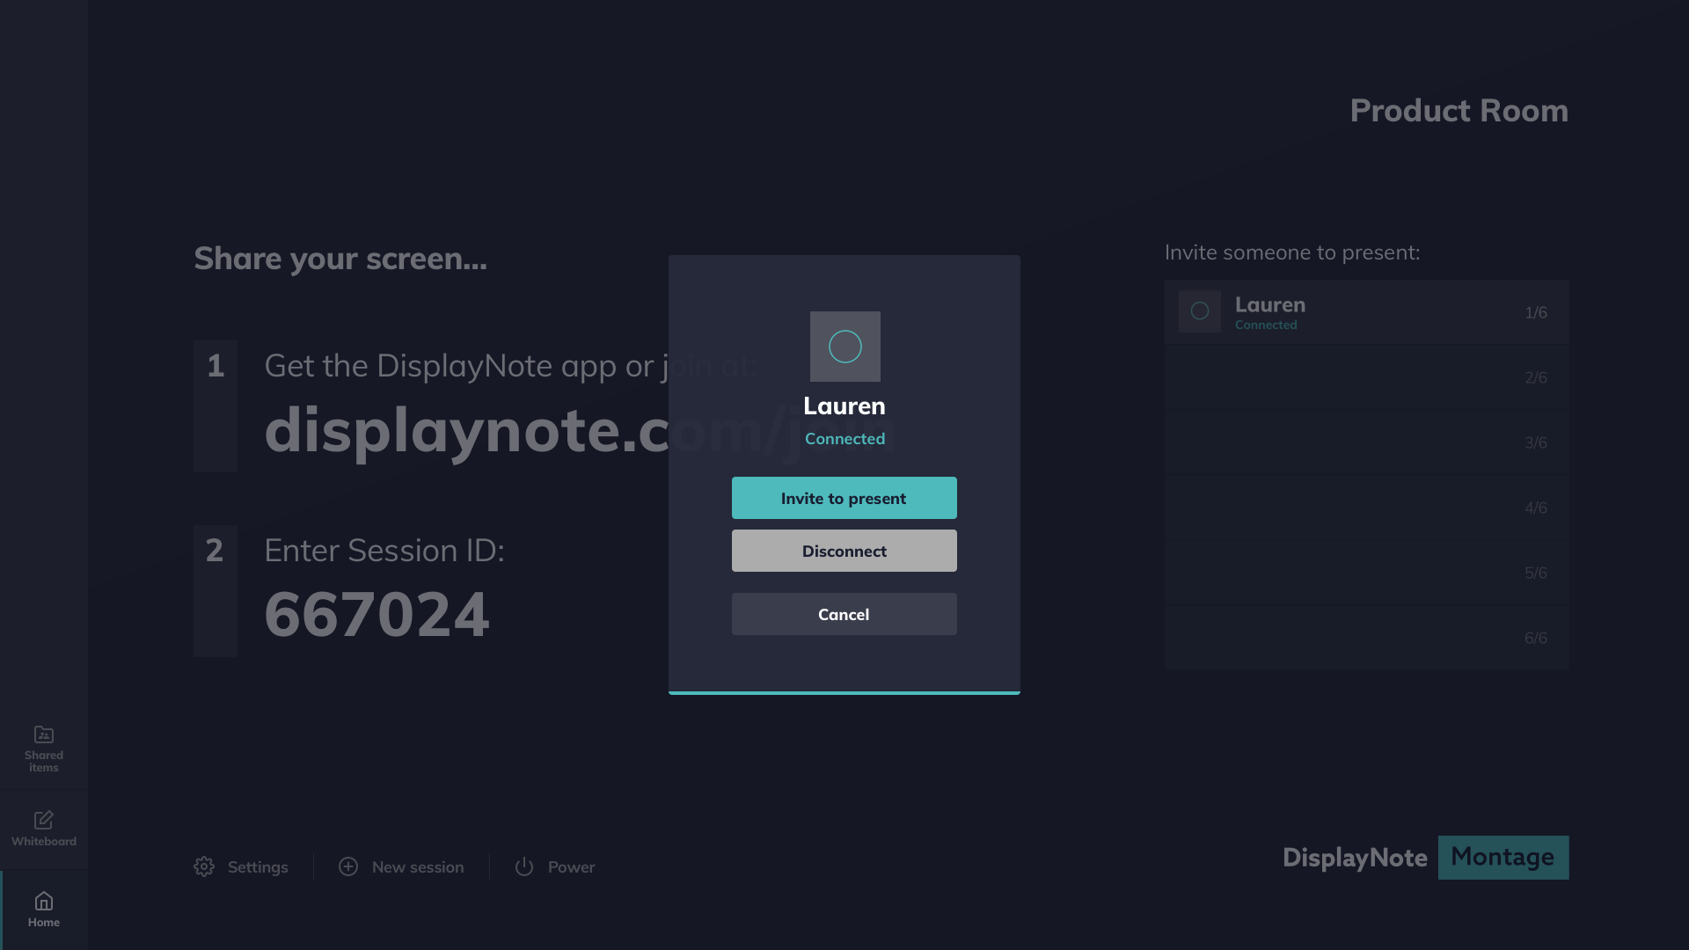Open the Shared items panel

(43, 747)
